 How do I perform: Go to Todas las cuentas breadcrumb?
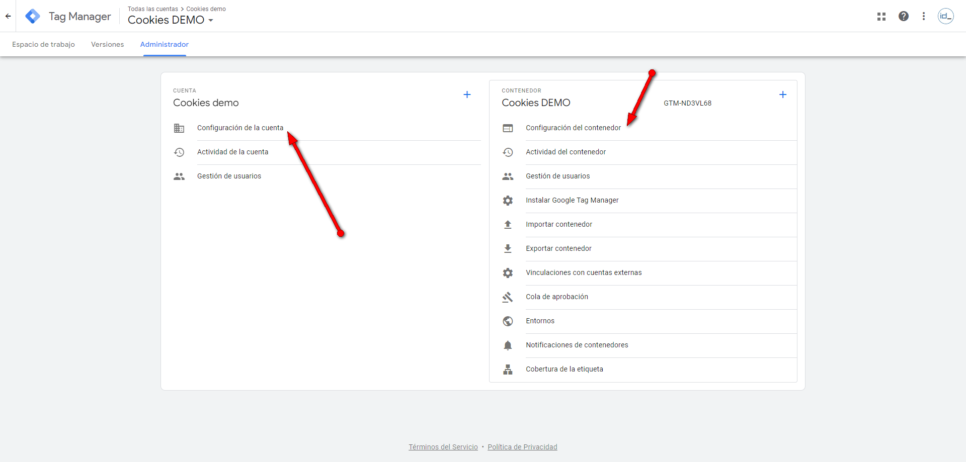coord(152,9)
